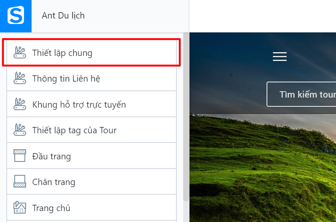Open the Chân trang section
Viewport: 336px width, 222px height.
pyautogui.click(x=53, y=182)
